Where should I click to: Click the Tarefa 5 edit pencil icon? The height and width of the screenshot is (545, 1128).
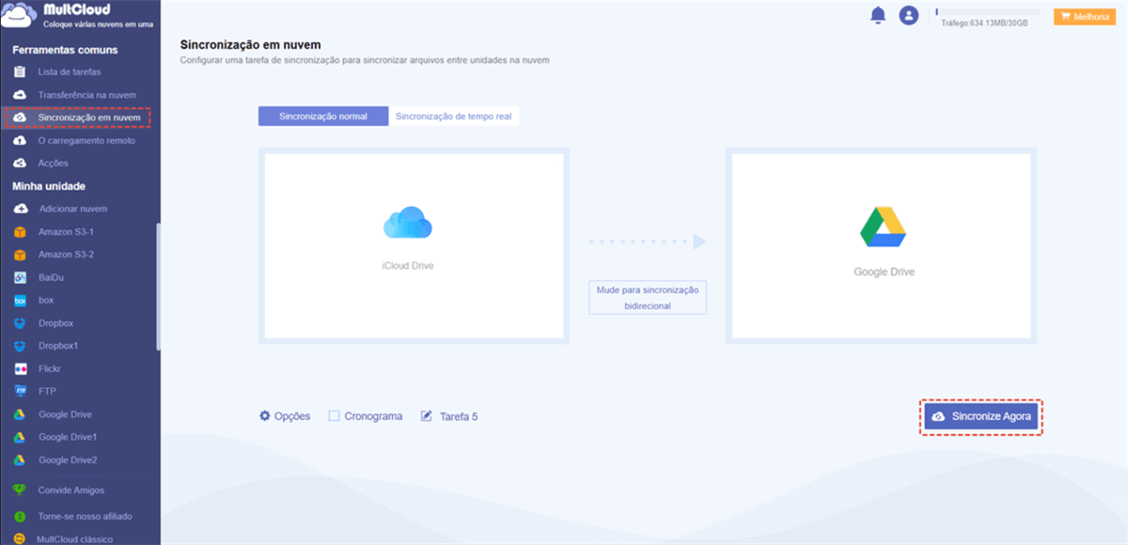pyautogui.click(x=427, y=415)
